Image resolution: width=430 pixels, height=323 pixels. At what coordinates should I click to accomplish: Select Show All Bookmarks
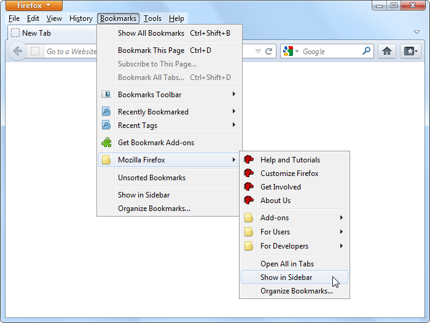click(x=151, y=33)
